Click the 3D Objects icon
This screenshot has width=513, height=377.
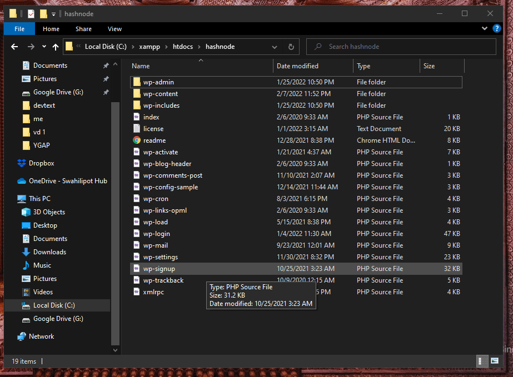click(x=26, y=212)
